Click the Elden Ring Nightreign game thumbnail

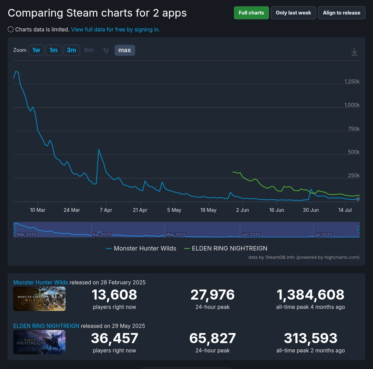[x=39, y=342]
